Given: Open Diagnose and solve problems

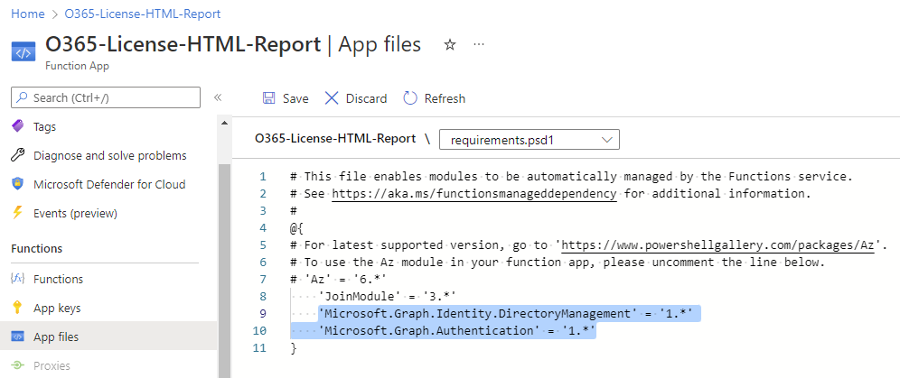Looking at the screenshot, I should point(108,155).
